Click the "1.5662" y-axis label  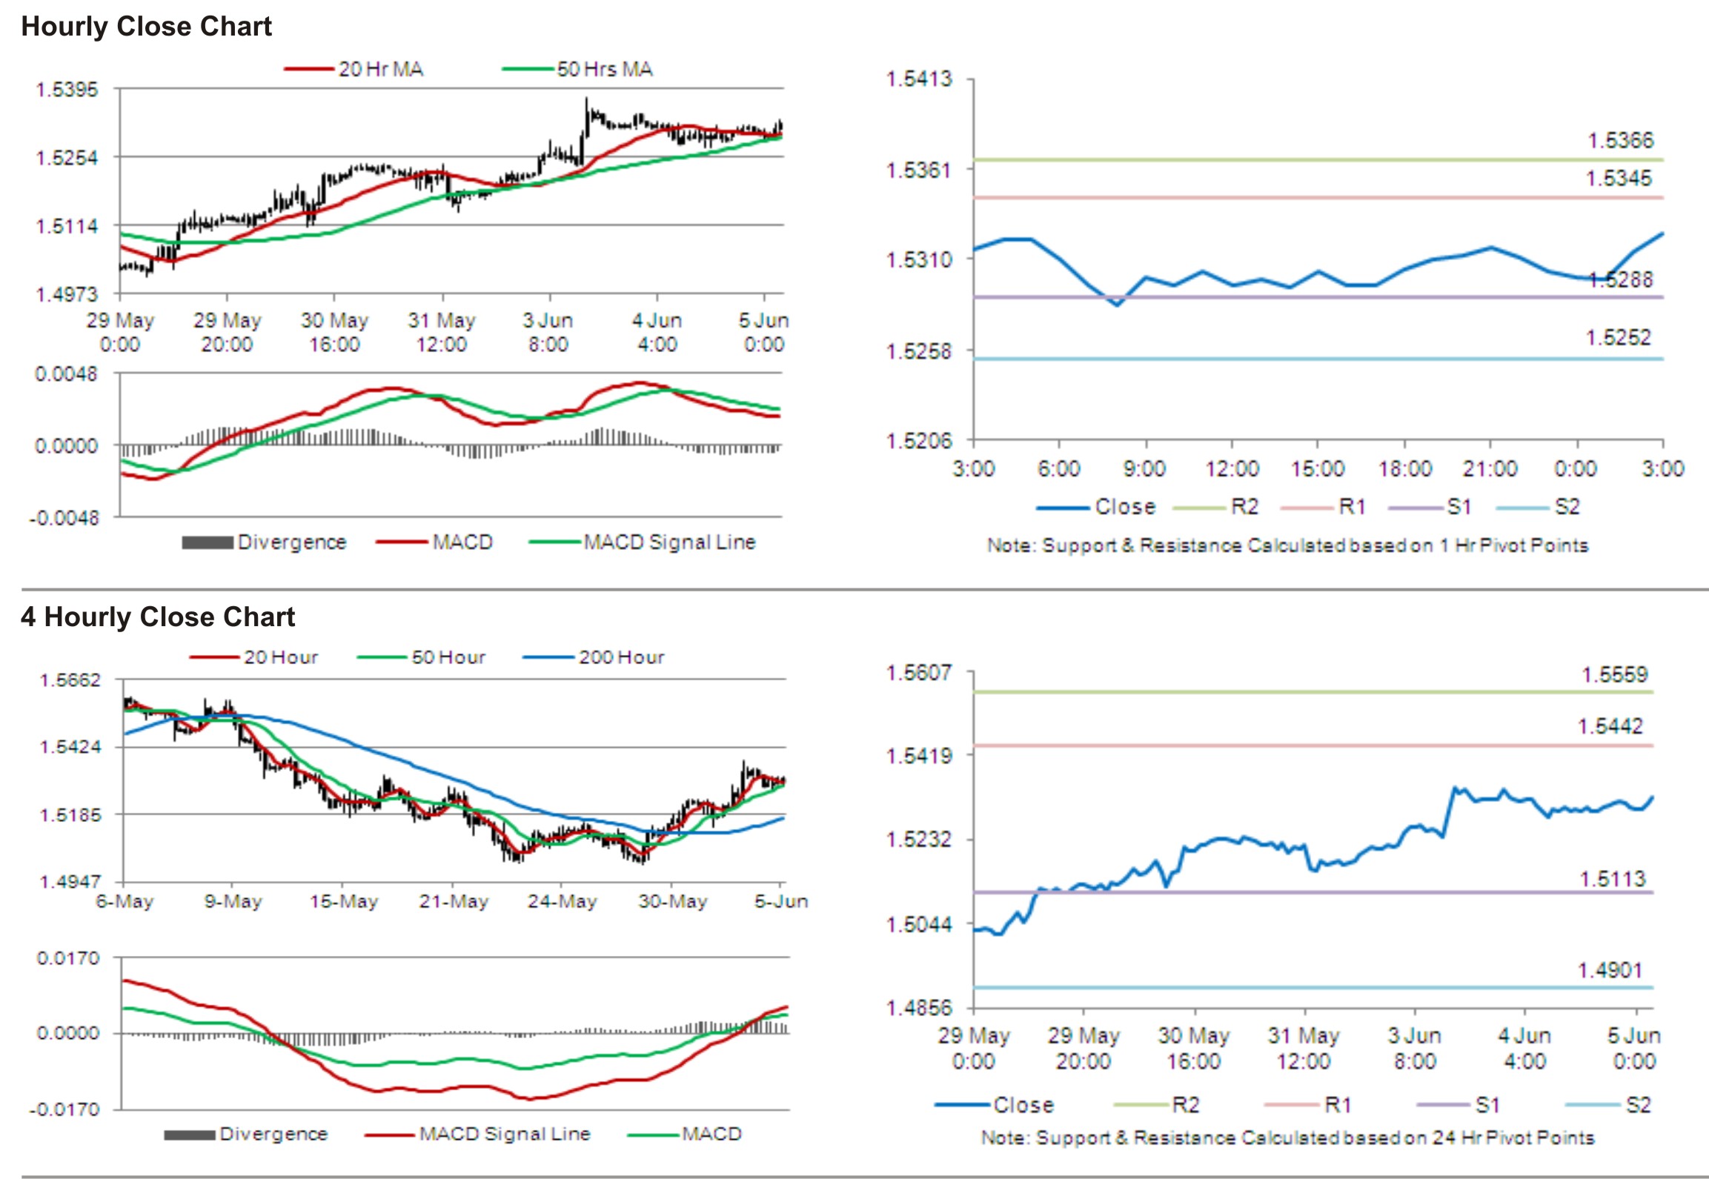[70, 680]
